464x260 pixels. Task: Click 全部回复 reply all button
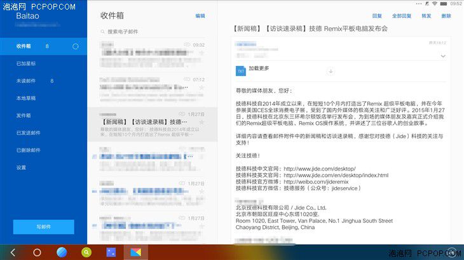(402, 16)
